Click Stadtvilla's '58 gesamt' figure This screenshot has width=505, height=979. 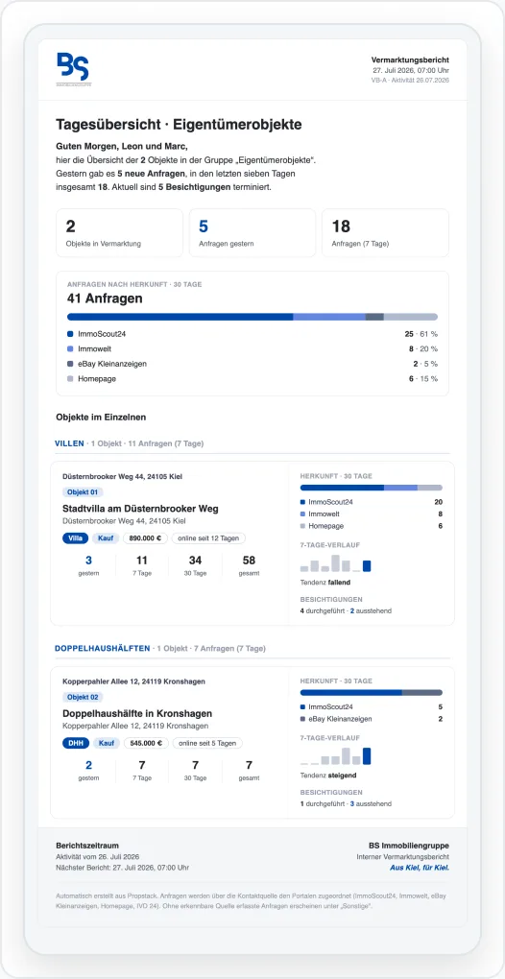point(249,564)
